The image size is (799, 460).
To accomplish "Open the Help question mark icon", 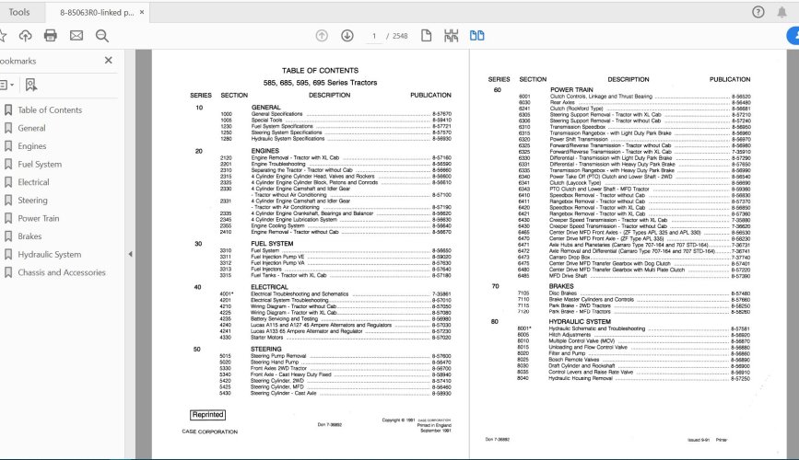I will pyautogui.click(x=758, y=12).
